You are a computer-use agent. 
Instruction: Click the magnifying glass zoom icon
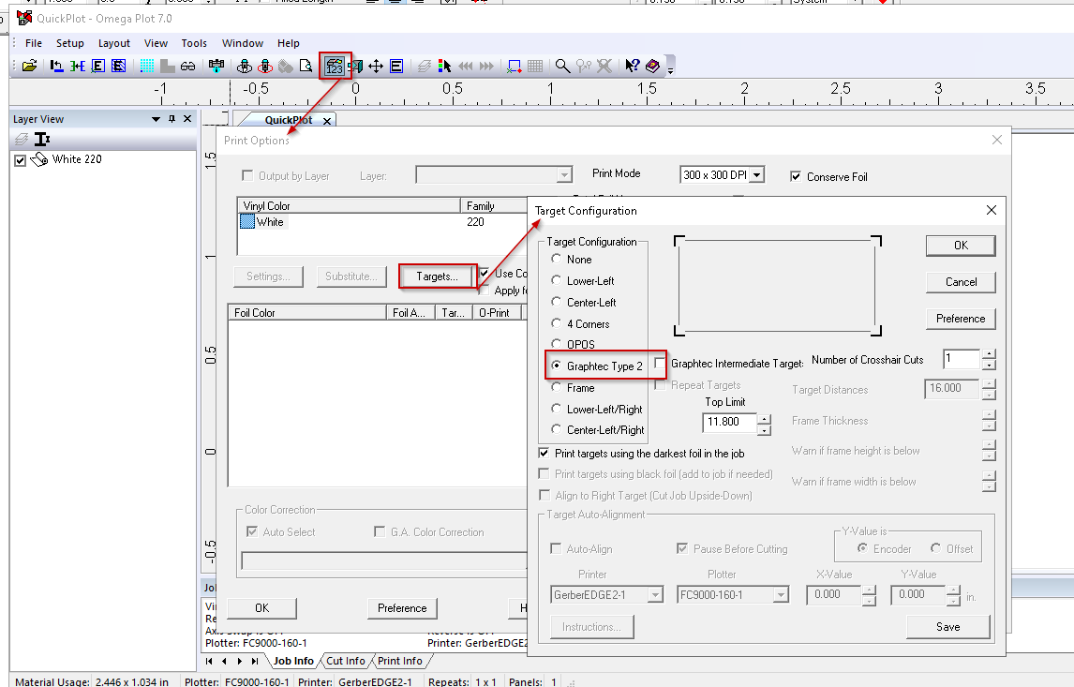click(x=562, y=66)
